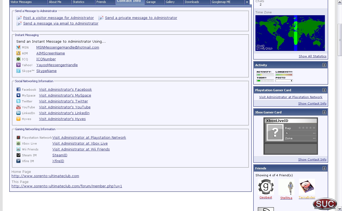
Task: Visit Administrator's YouTube link
Action: tap(65, 107)
